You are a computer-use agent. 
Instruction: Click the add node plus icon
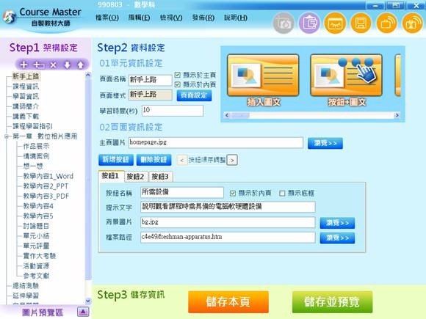(x=24, y=65)
